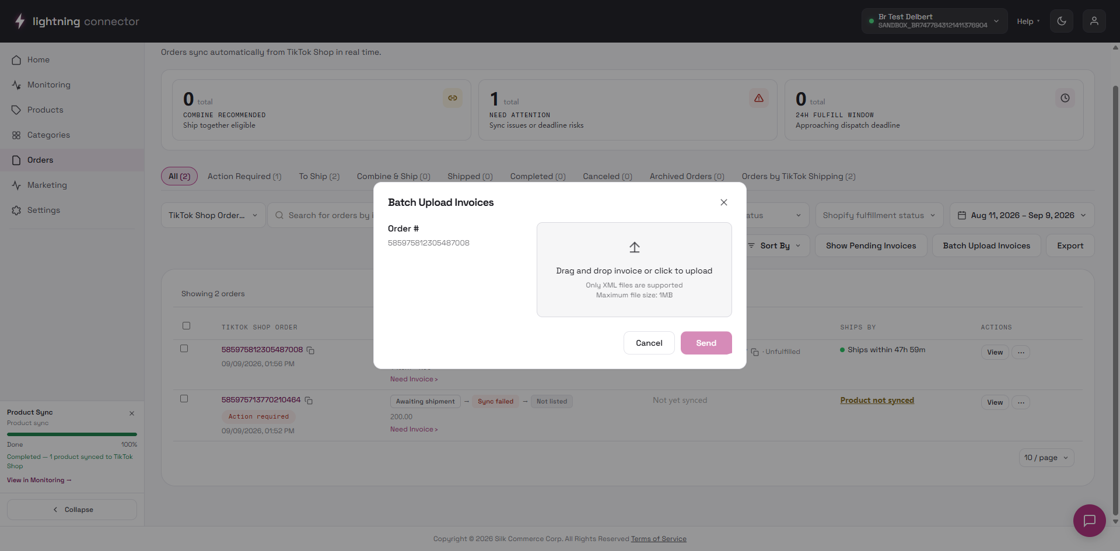View order 585975812305487008 details

pos(995,352)
